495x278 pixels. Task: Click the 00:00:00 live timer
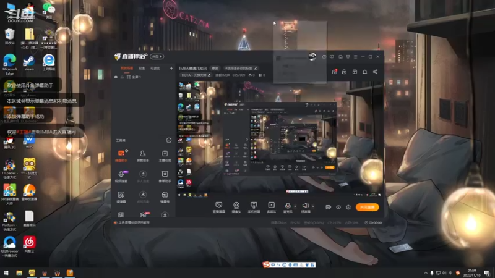coord(373,222)
